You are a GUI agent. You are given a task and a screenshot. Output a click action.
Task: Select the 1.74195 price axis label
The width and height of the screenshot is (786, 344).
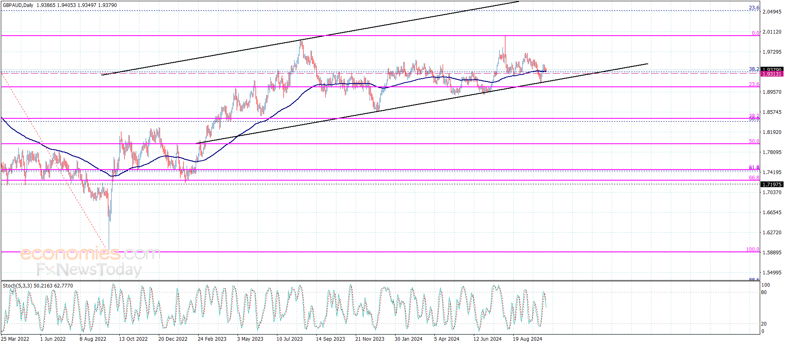[772, 172]
